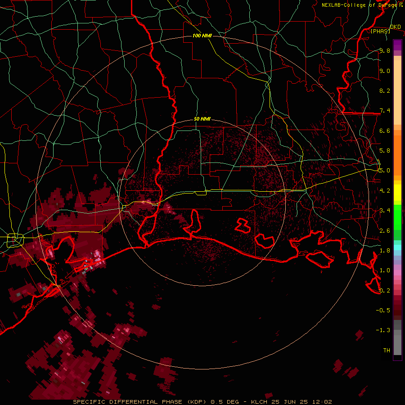The image size is (405, 405).
Task: Click the -0.5 legend value
Action: pos(383,310)
